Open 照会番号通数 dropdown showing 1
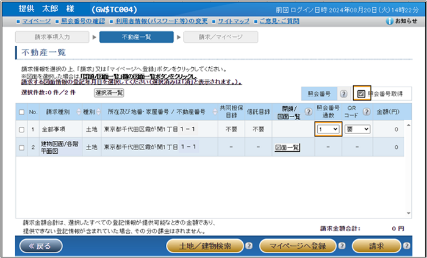This screenshot has height=258, width=427. (x=329, y=129)
